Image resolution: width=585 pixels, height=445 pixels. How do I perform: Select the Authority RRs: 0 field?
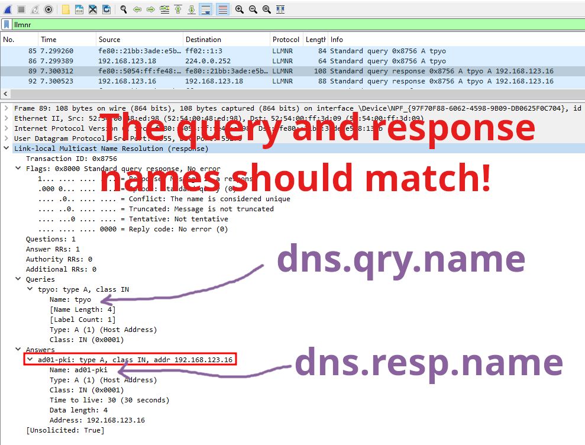coord(59,259)
